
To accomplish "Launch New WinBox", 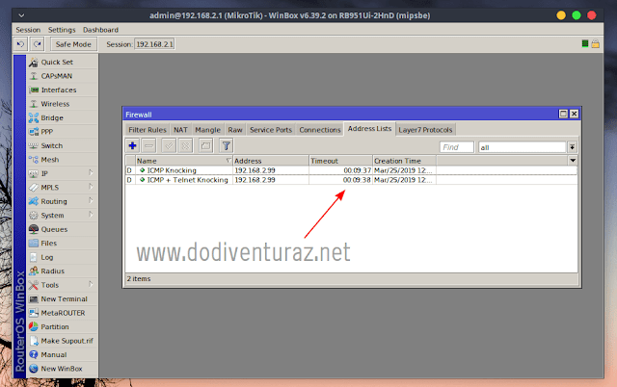I will (x=62, y=369).
